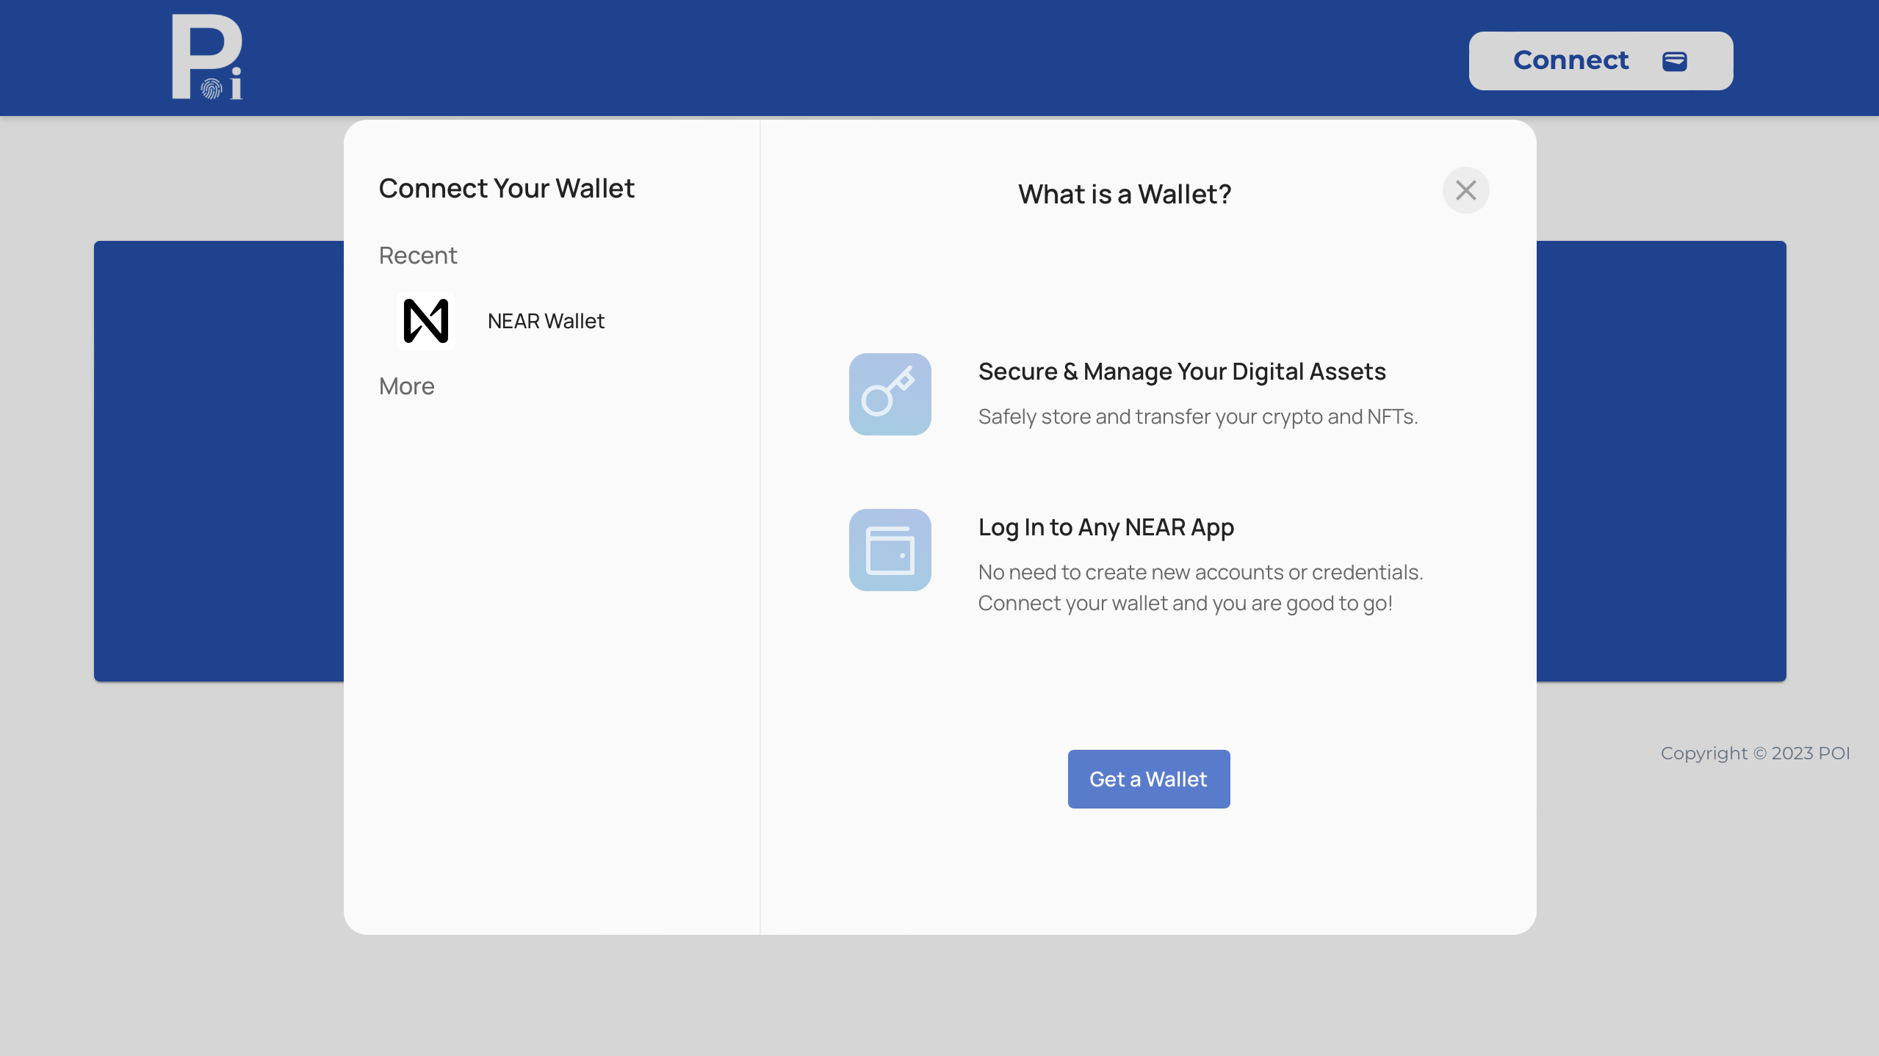Click the blue panel left of modal
The height and width of the screenshot is (1056, 1879).
(218, 461)
